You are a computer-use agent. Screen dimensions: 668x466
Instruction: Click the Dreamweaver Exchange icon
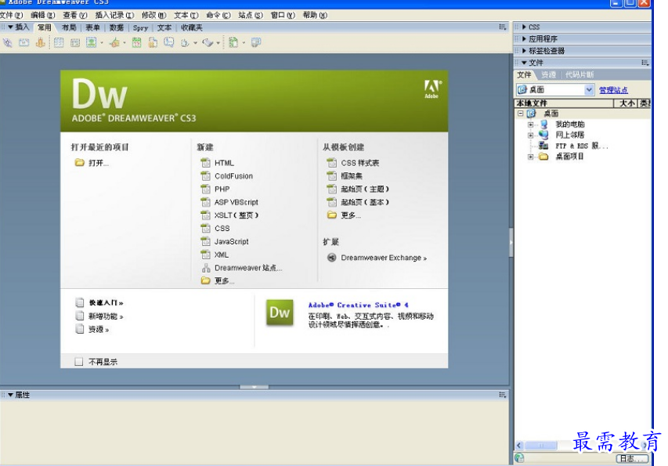(x=332, y=258)
